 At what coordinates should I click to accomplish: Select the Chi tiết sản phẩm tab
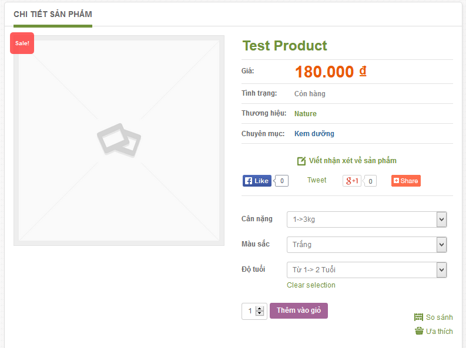53,14
